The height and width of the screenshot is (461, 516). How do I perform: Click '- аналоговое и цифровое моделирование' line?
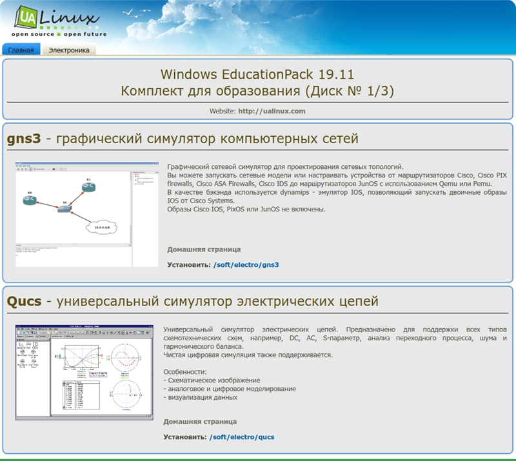click(230, 389)
